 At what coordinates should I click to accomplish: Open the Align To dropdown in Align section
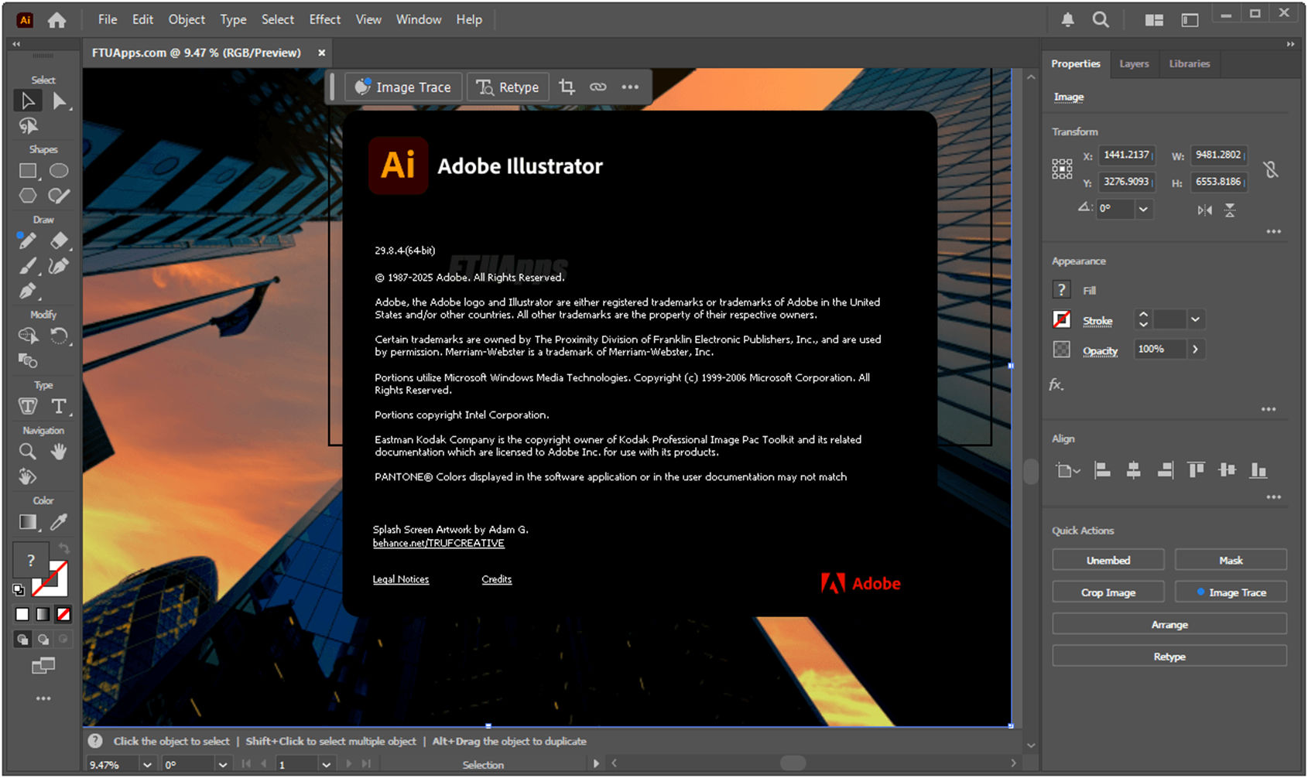(x=1069, y=470)
